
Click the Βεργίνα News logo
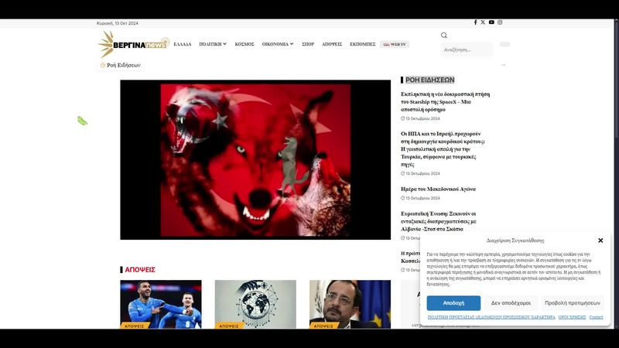[132, 44]
